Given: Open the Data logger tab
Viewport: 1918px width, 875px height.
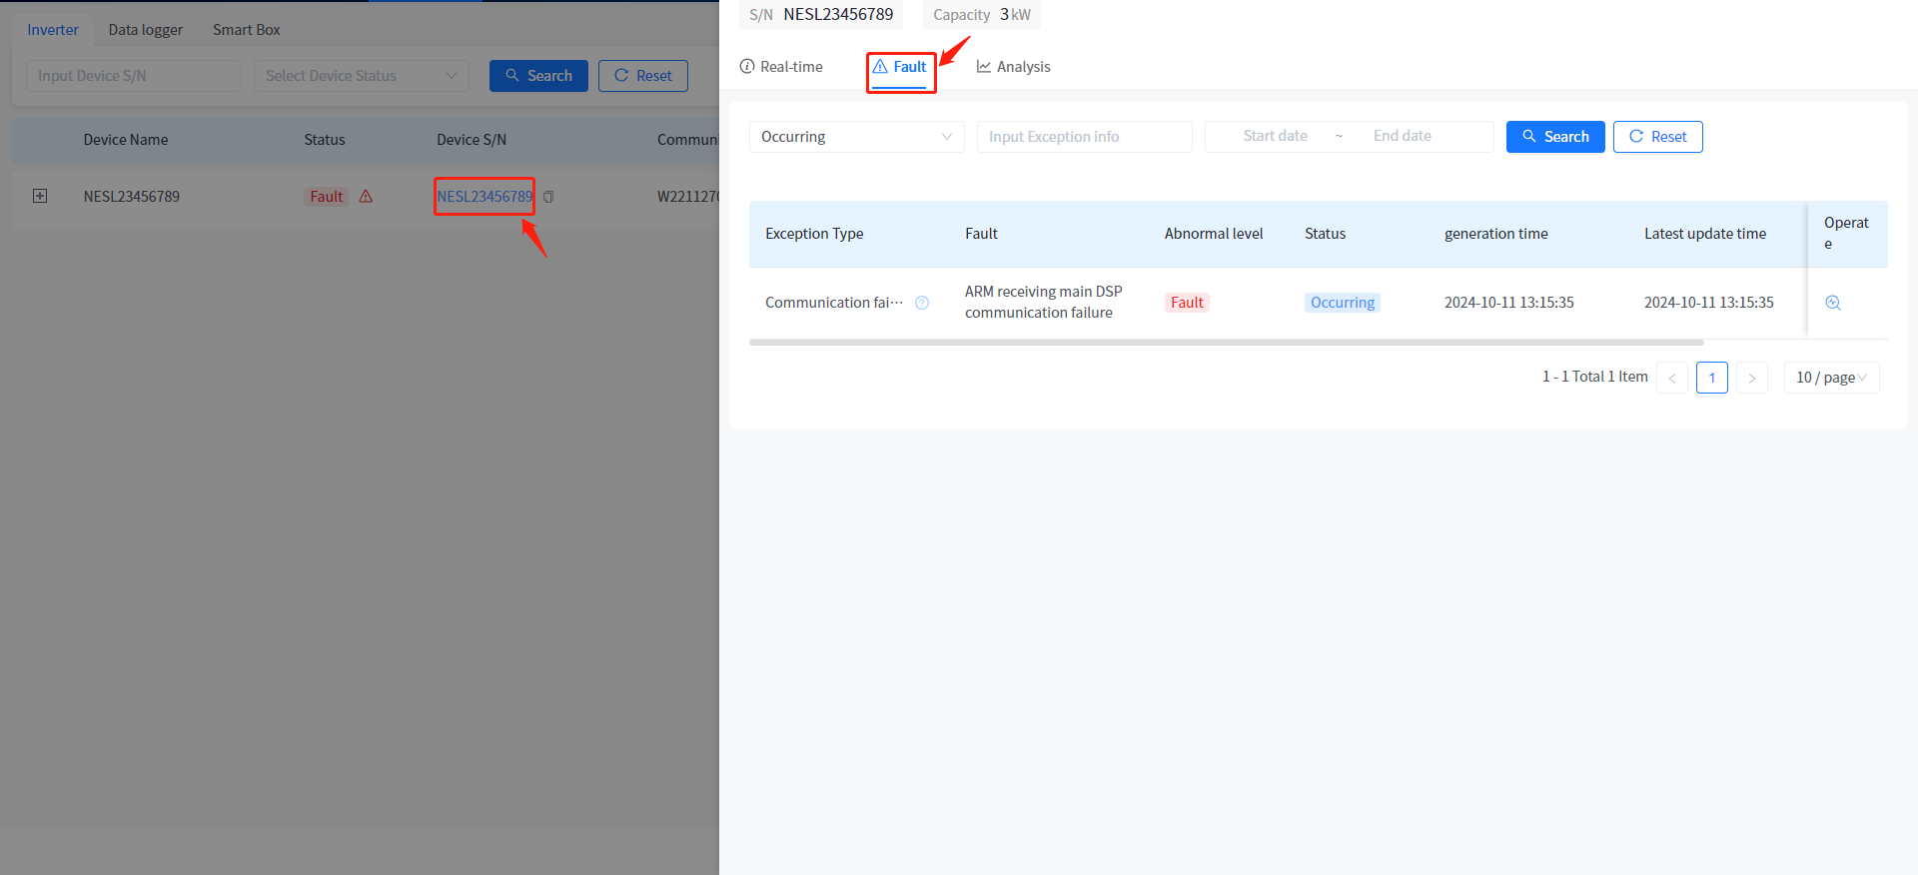Looking at the screenshot, I should [145, 30].
